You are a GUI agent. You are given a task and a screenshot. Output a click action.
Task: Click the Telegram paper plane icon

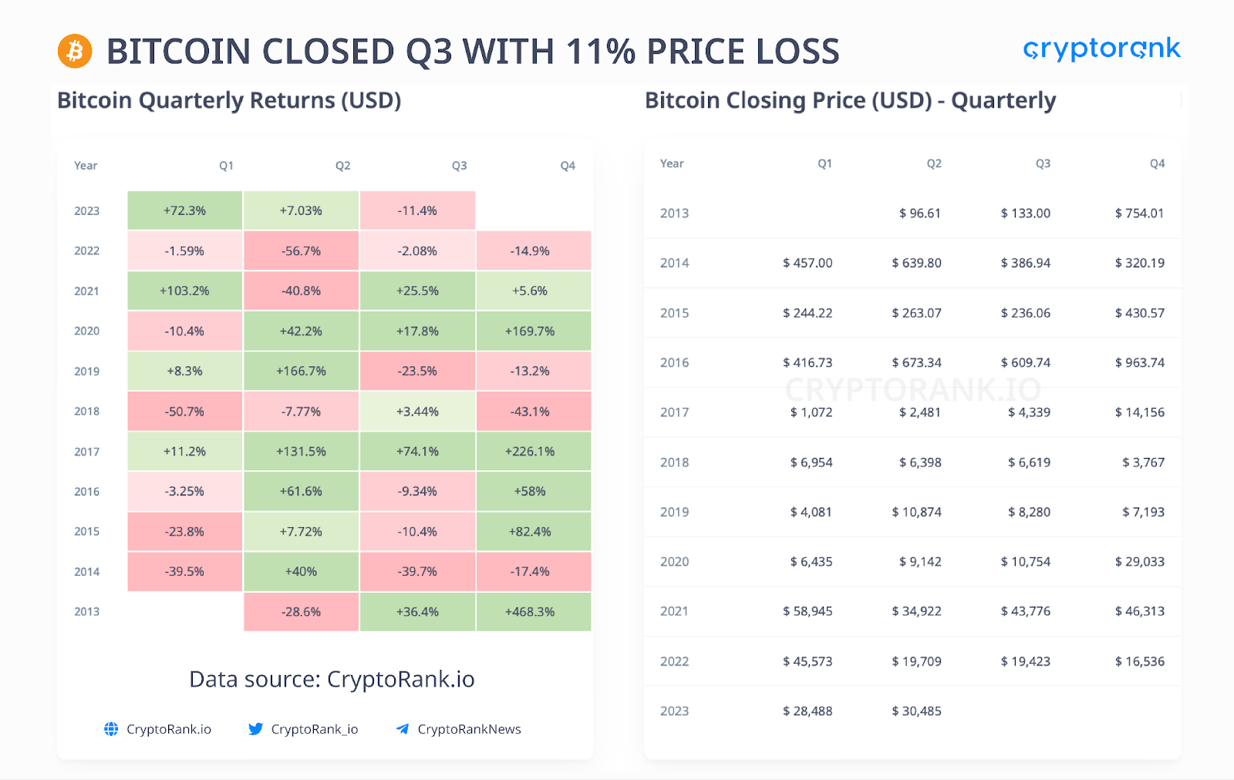pos(403,729)
